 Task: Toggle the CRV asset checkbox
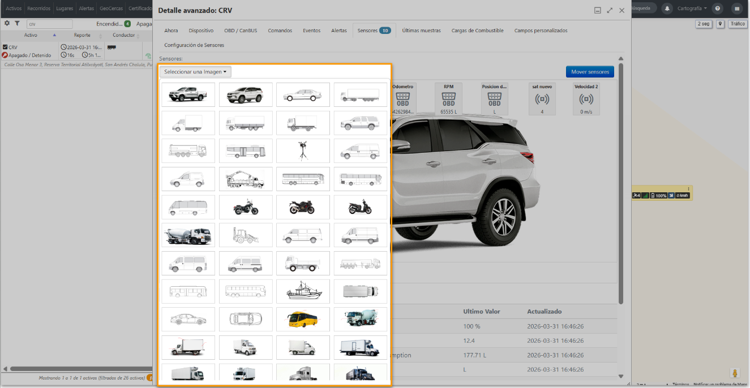coord(5,48)
